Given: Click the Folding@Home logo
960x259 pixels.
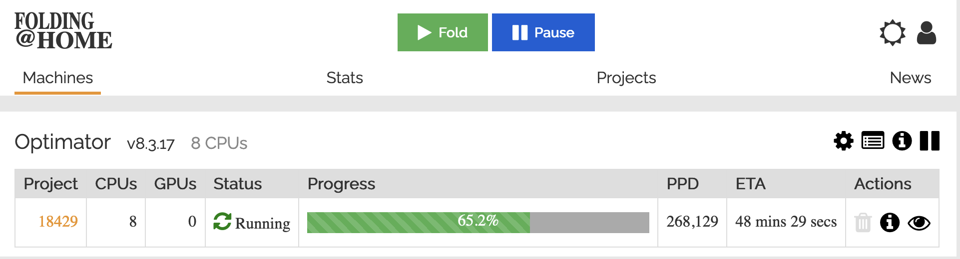Looking at the screenshot, I should (x=63, y=31).
